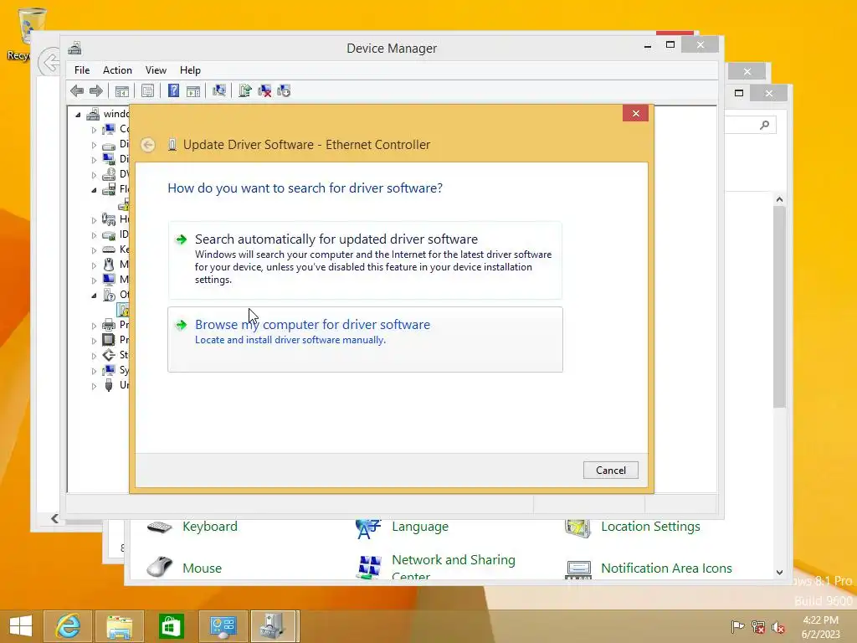
Task: Expand the DV category in device tree
Action: [x=94, y=175]
